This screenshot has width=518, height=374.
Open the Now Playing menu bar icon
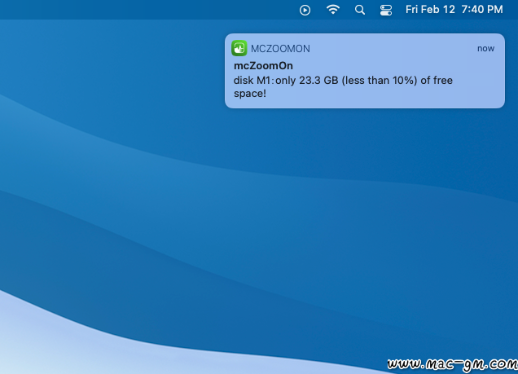pyautogui.click(x=305, y=11)
